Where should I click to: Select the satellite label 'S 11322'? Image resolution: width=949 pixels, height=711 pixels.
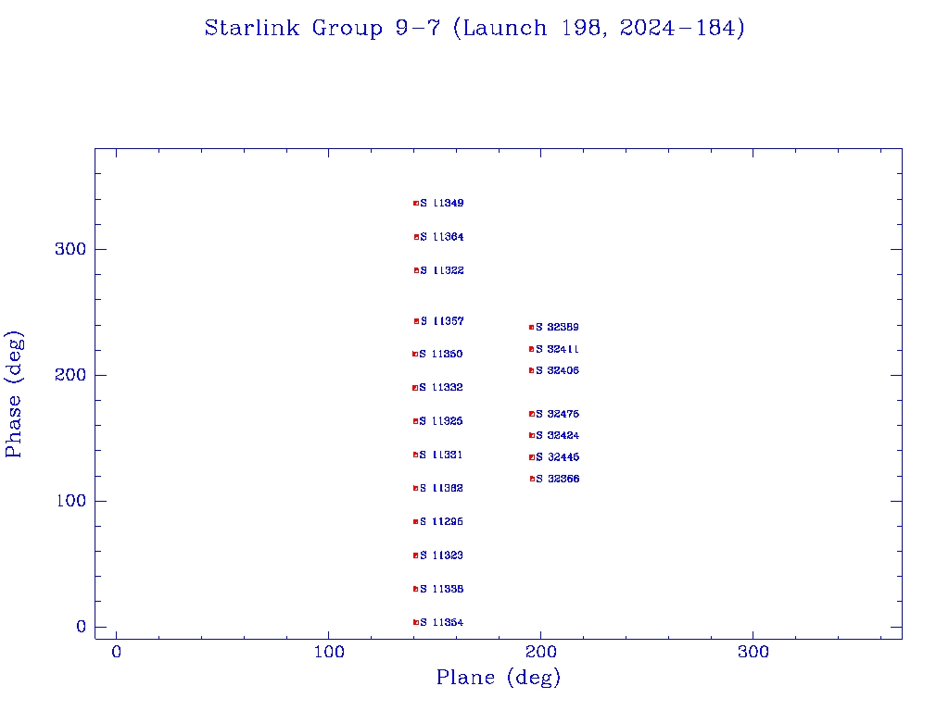pos(442,270)
